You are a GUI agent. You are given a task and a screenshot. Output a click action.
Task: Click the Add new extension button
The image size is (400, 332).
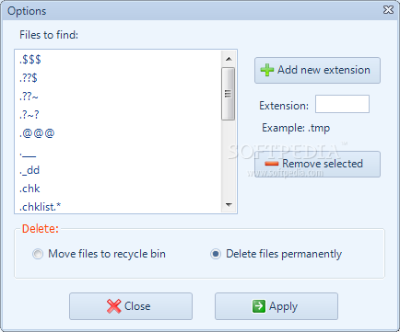[x=317, y=70]
